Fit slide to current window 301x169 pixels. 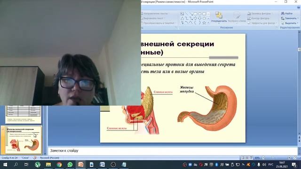coord(295,158)
